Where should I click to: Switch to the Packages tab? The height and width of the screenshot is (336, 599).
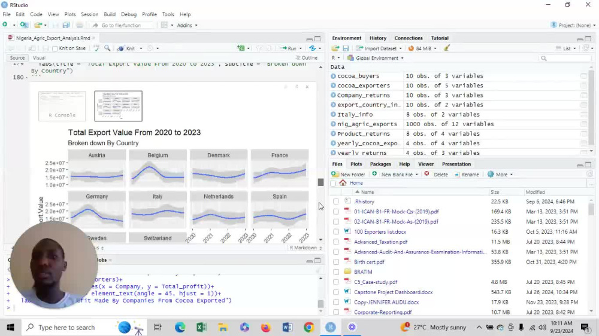[380, 164]
